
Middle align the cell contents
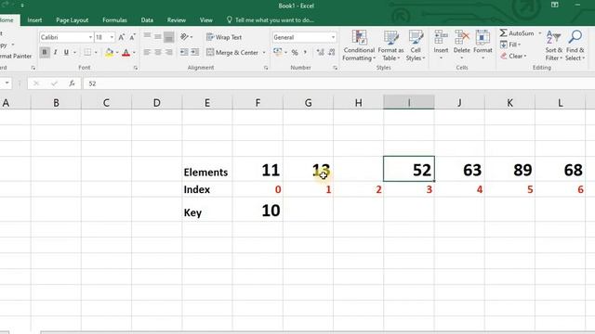point(158,37)
